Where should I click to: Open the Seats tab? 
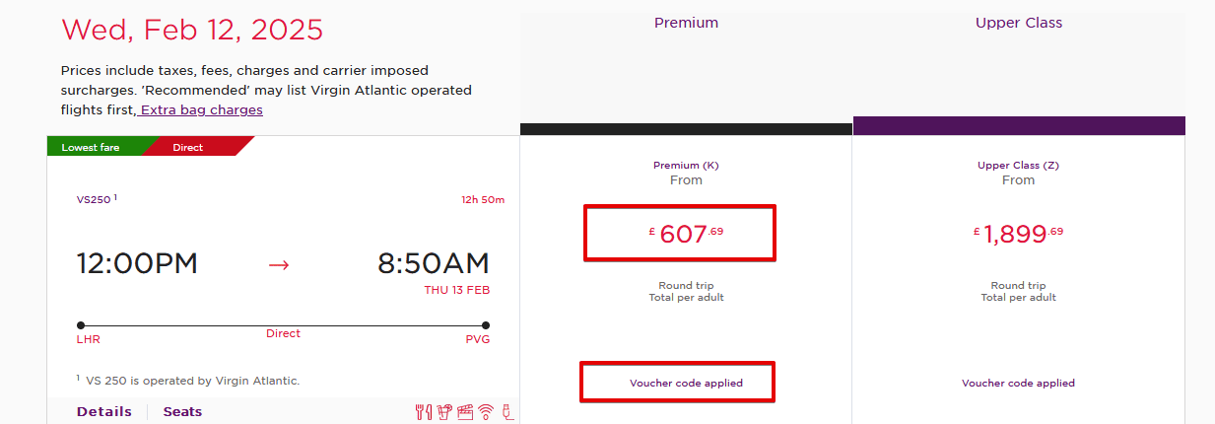(182, 411)
